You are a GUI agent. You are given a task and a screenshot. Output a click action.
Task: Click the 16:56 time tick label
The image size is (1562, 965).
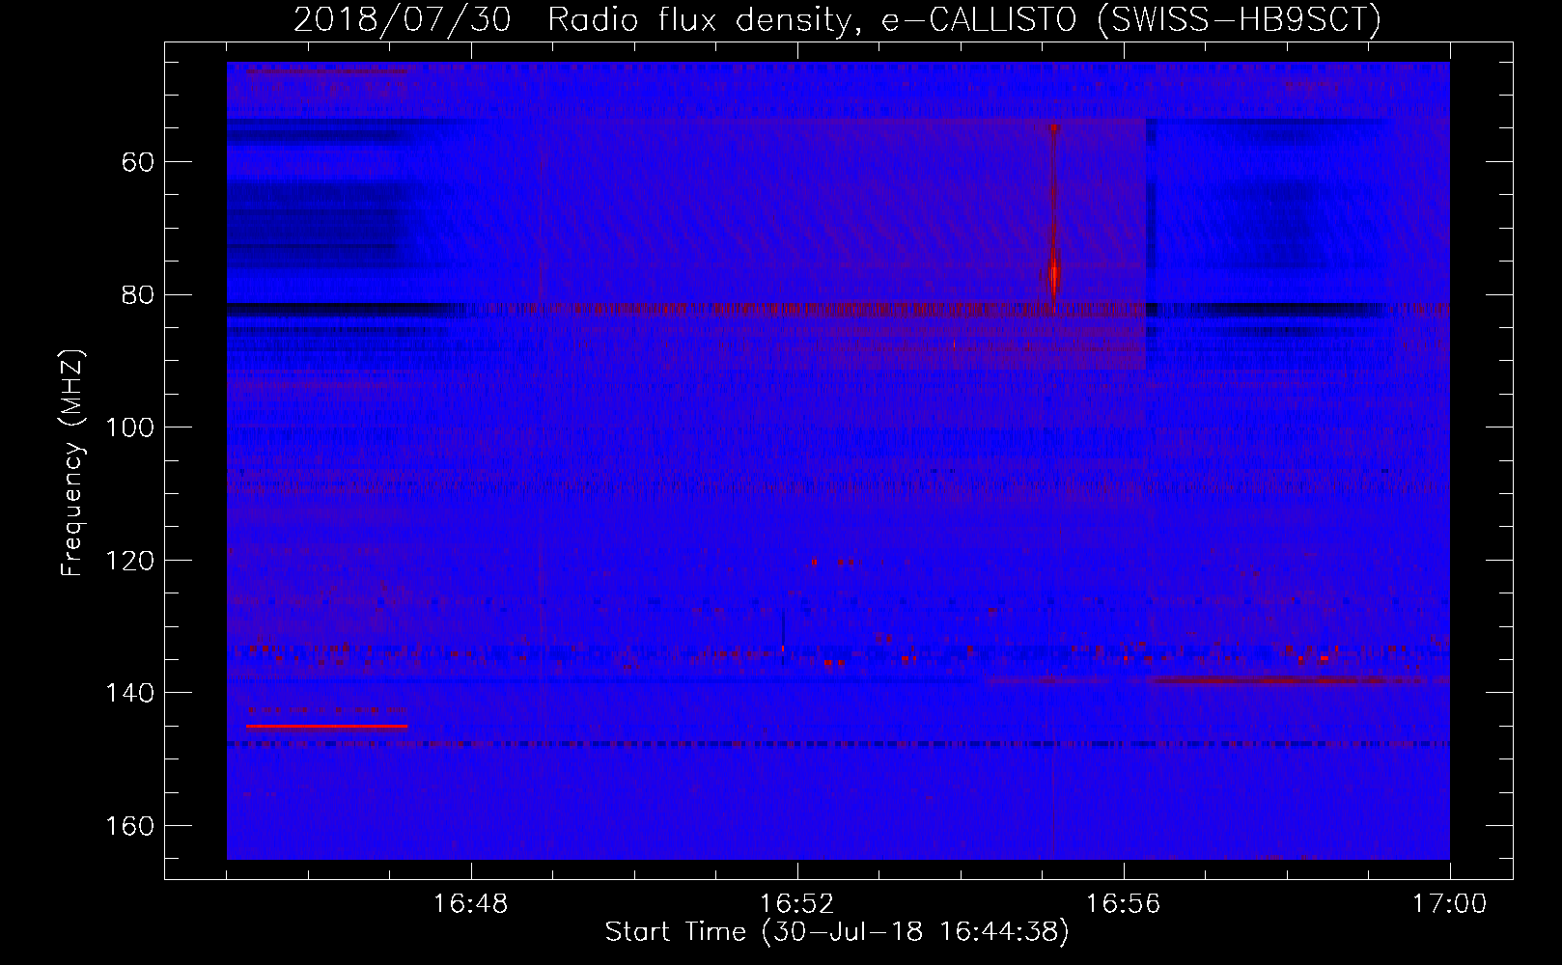pos(1123,904)
